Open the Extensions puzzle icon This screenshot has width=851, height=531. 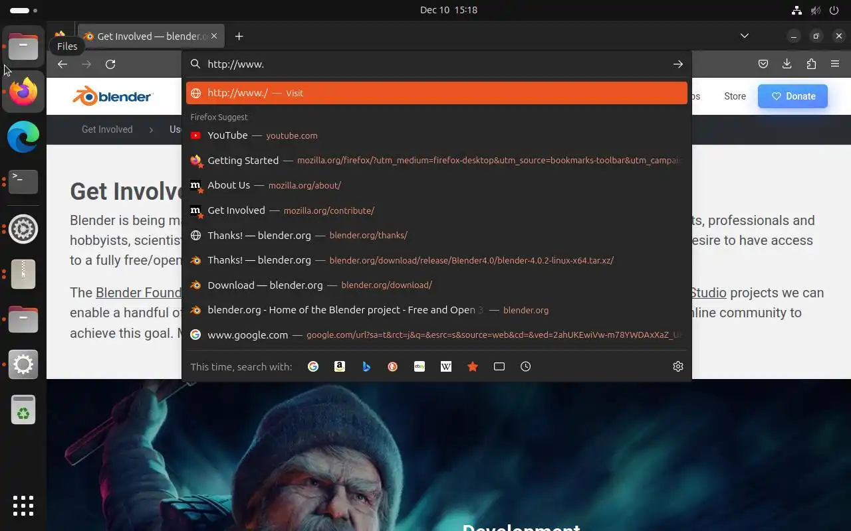click(811, 64)
